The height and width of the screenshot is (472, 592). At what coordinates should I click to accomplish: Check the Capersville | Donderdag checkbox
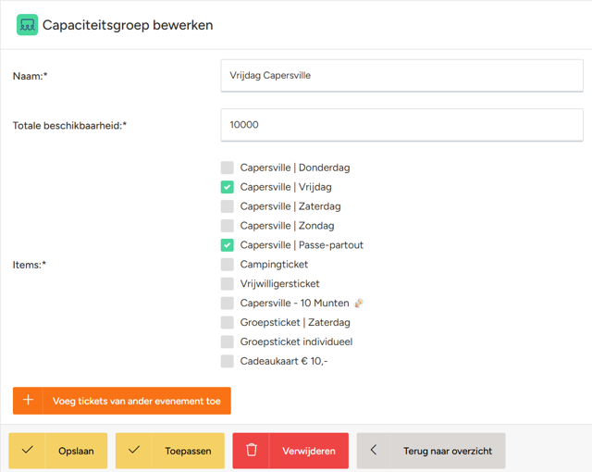pyautogui.click(x=228, y=168)
